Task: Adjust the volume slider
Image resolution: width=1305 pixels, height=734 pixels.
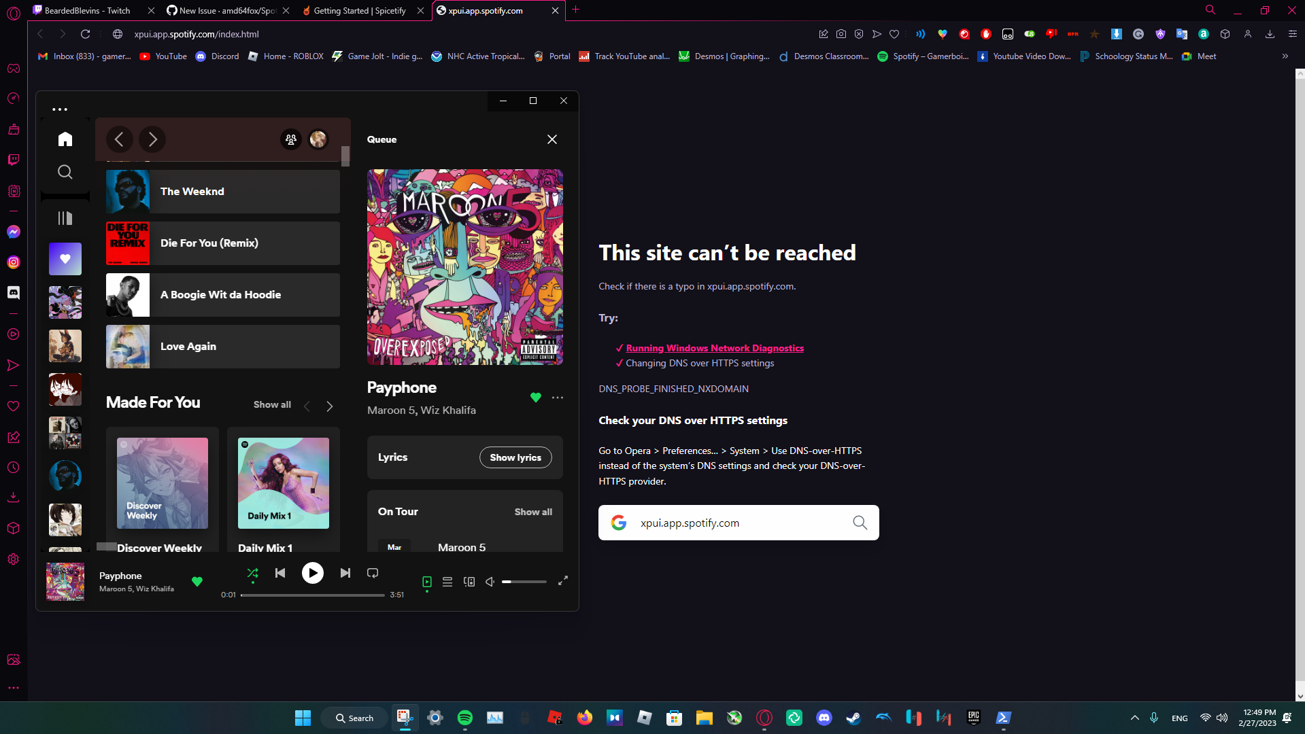Action: point(524,582)
